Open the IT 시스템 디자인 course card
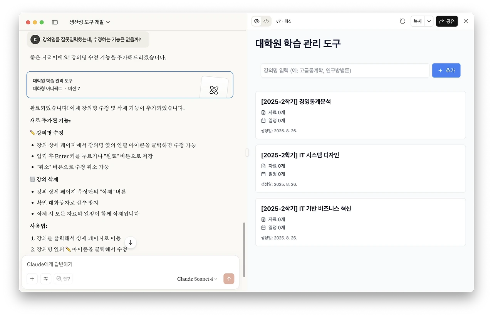 click(x=361, y=169)
